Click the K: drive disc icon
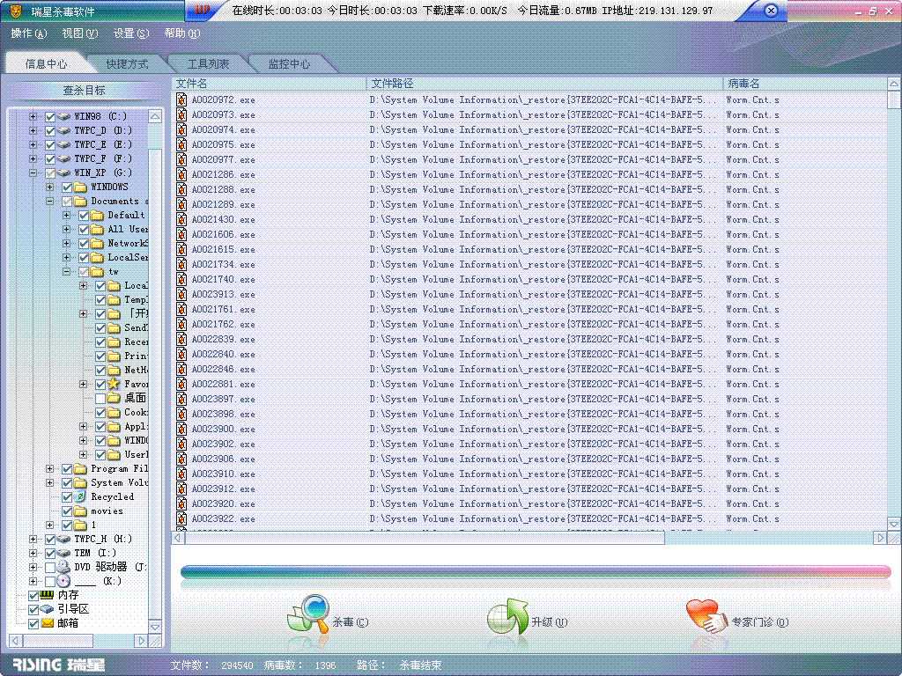Image resolution: width=902 pixels, height=676 pixels. [63, 581]
